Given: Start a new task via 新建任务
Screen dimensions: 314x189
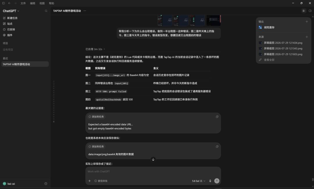Looking at the screenshot, I should coord(10,18).
